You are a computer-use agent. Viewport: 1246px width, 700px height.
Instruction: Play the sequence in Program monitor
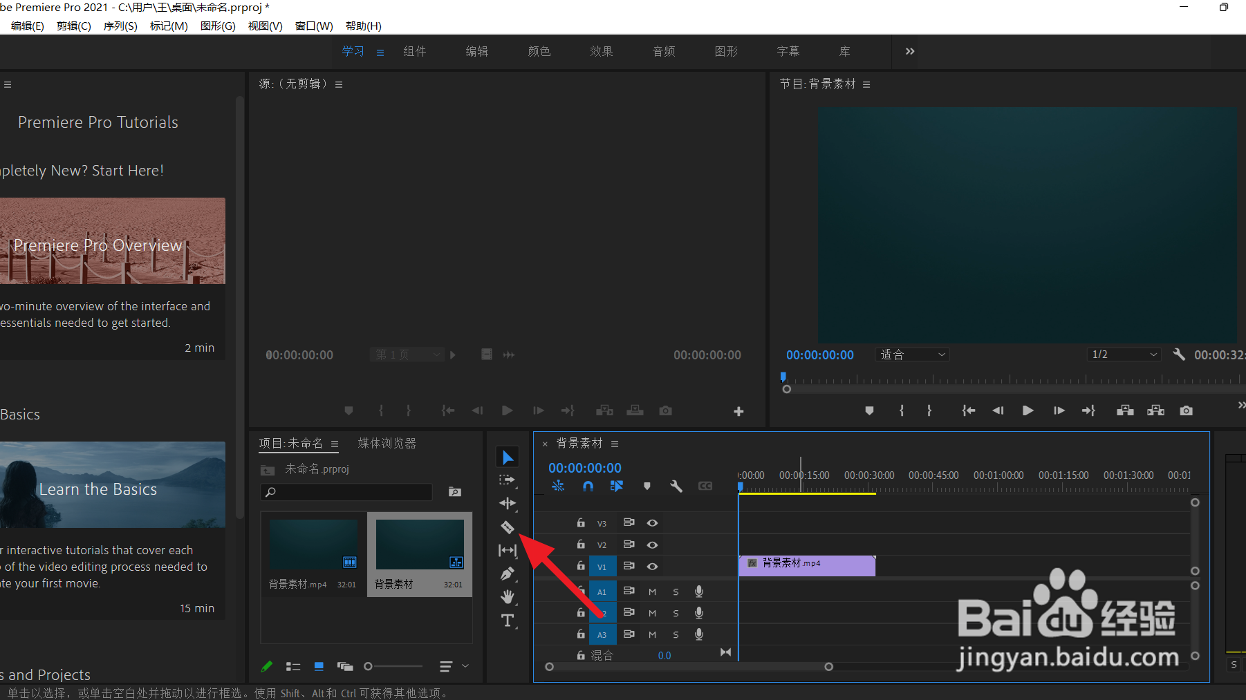1028,410
